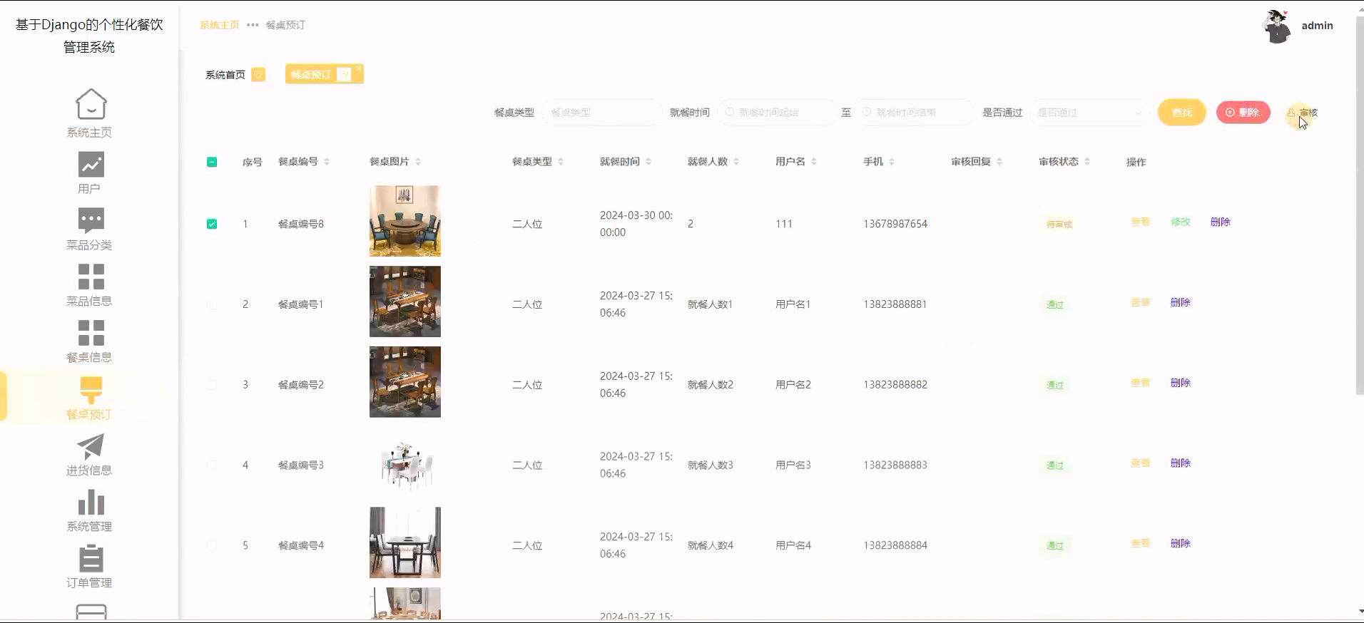This screenshot has width=1364, height=623.
Task: Open the 菜品信息 sidebar section
Action: pyautogui.click(x=89, y=285)
